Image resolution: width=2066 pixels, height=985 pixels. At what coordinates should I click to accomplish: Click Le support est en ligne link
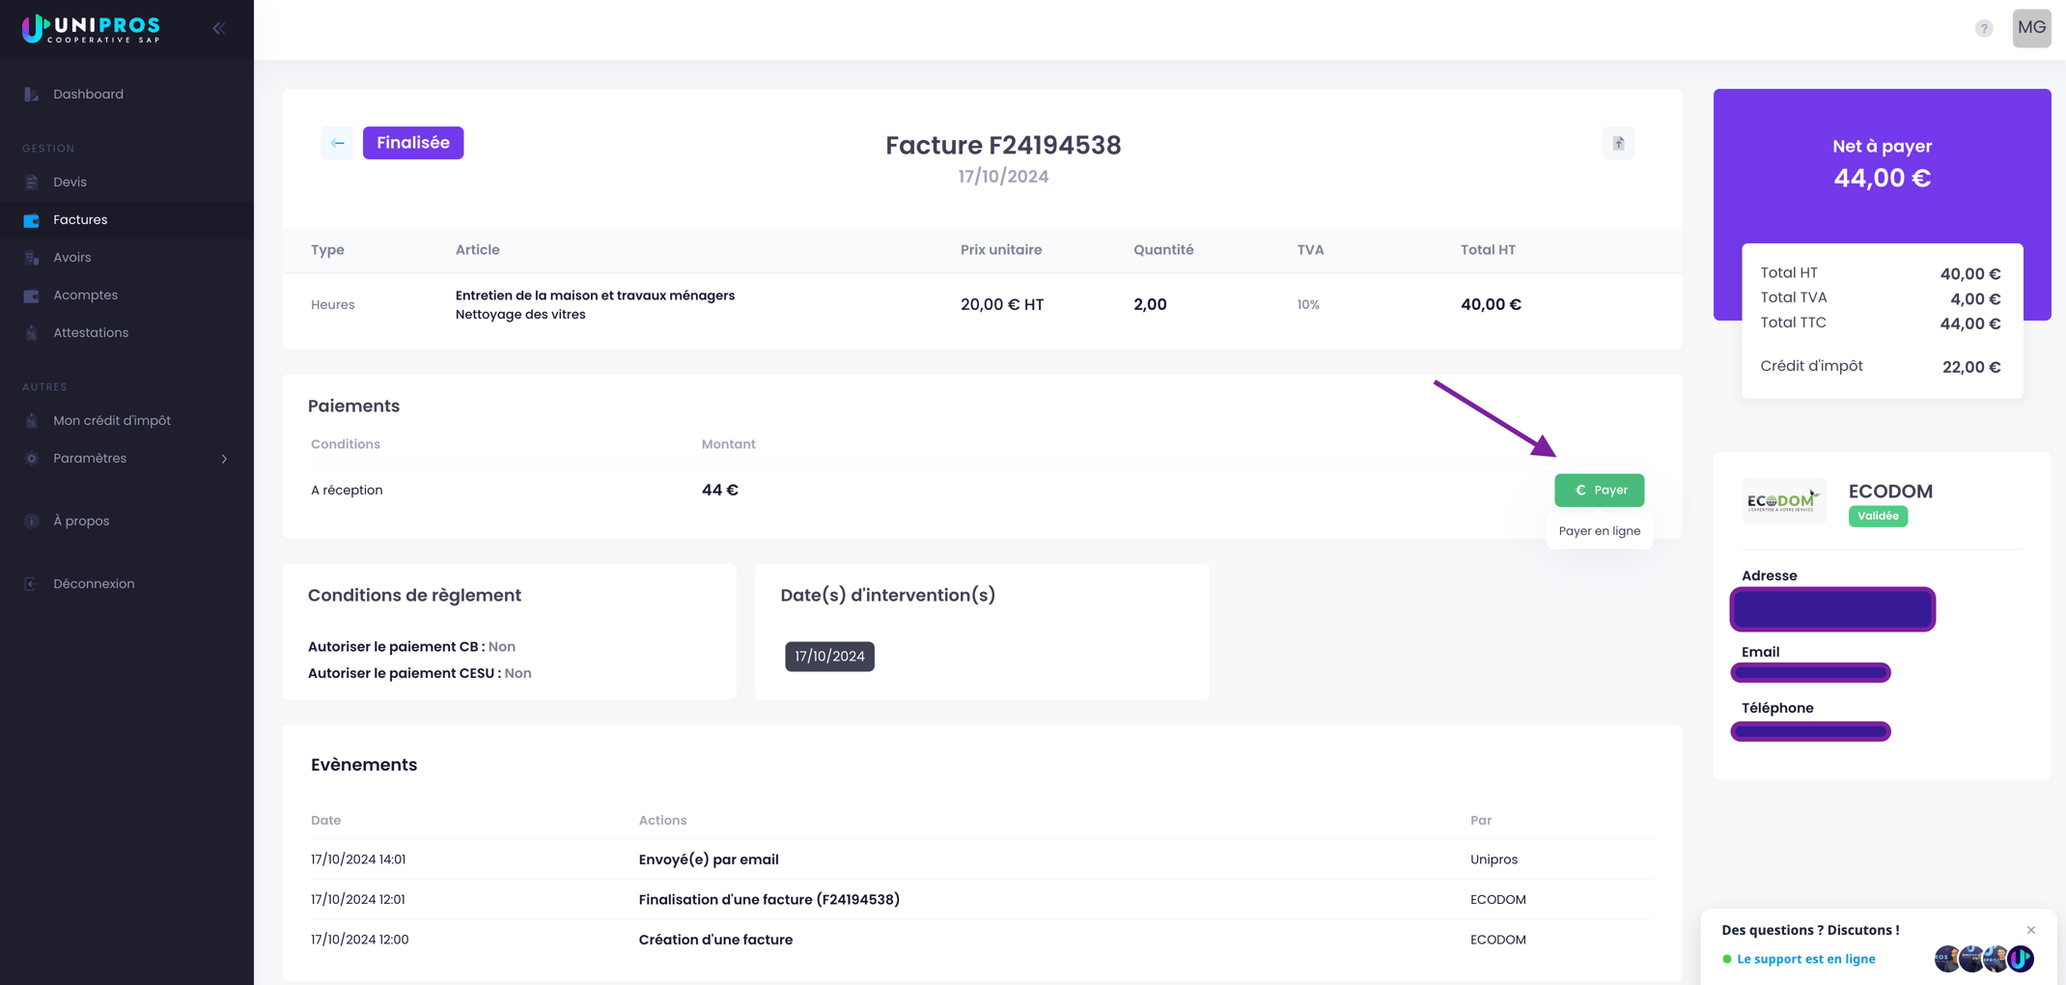(1804, 959)
